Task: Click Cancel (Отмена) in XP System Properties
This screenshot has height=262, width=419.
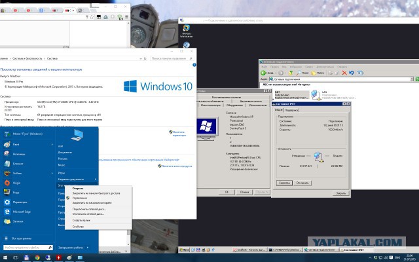Action: 244,192
